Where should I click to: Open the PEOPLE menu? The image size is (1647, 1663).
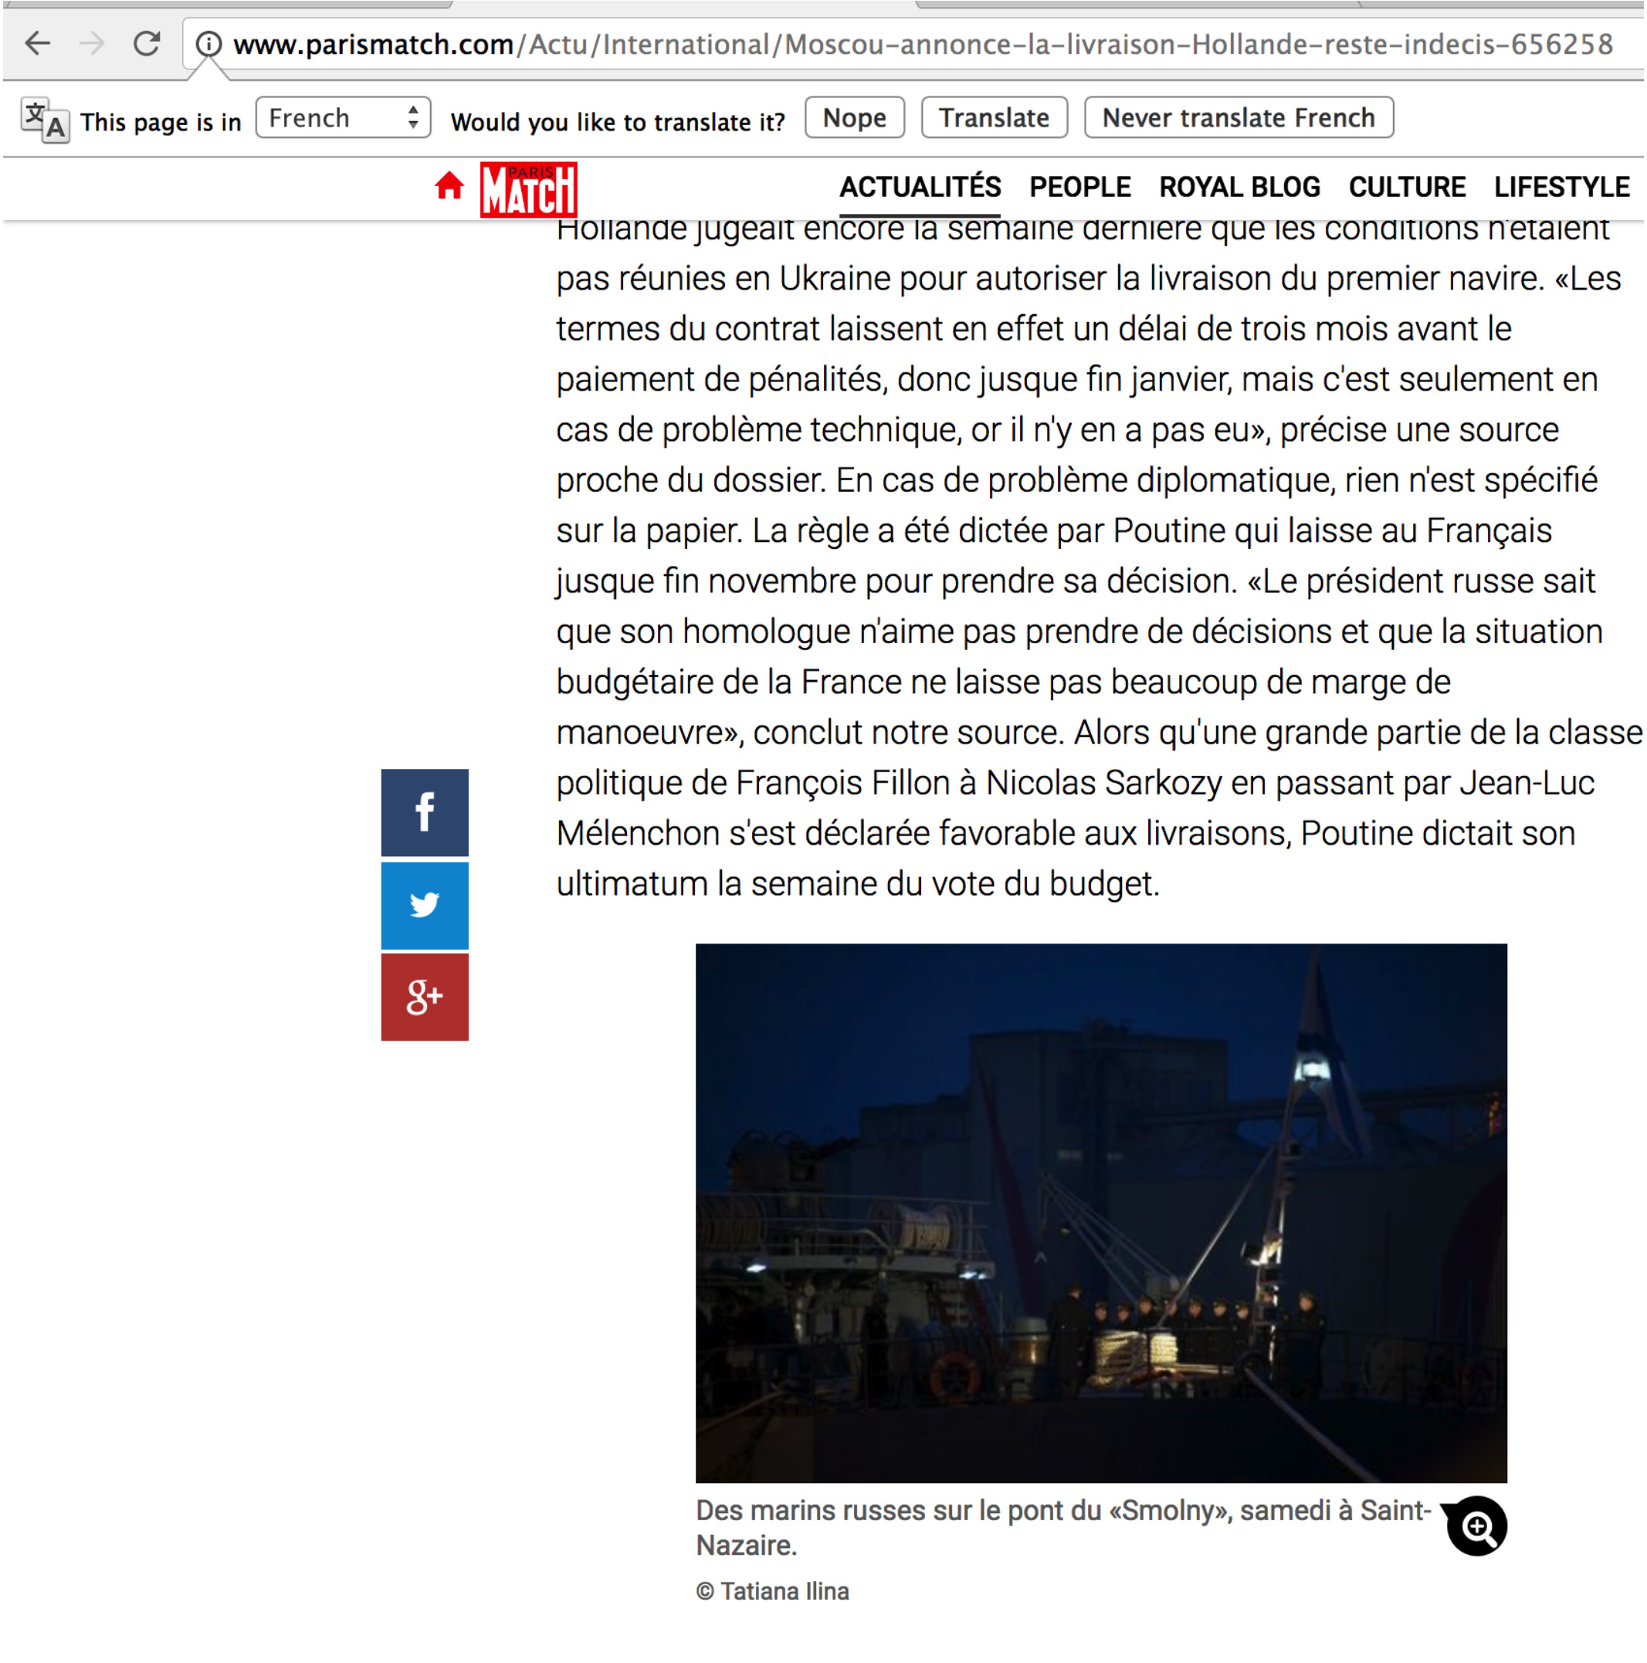tap(1080, 188)
